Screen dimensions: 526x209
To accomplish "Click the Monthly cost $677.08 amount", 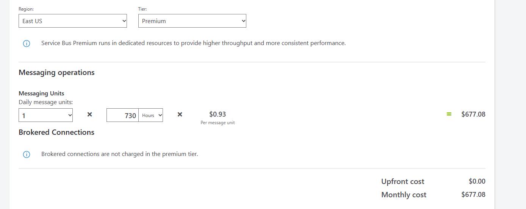I will (x=473, y=195).
